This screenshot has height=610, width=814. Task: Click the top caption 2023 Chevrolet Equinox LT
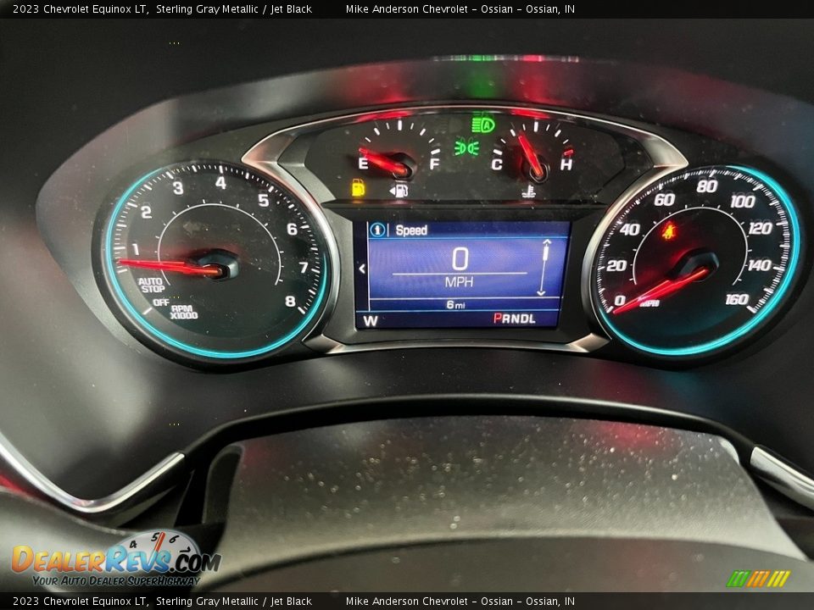pyautogui.click(x=80, y=8)
